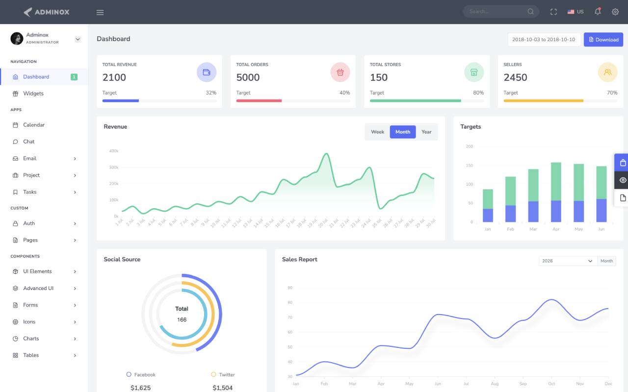Click the Email envelope icon
Viewport: 628px width, 392px height.
point(15,158)
